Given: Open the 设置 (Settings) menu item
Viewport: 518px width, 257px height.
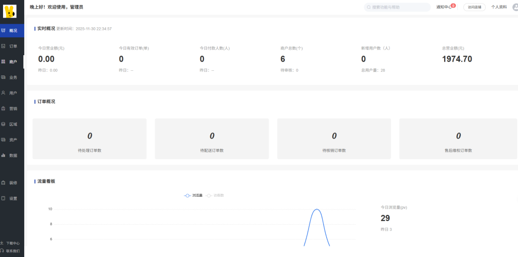Looking at the screenshot, I should click(x=13, y=198).
